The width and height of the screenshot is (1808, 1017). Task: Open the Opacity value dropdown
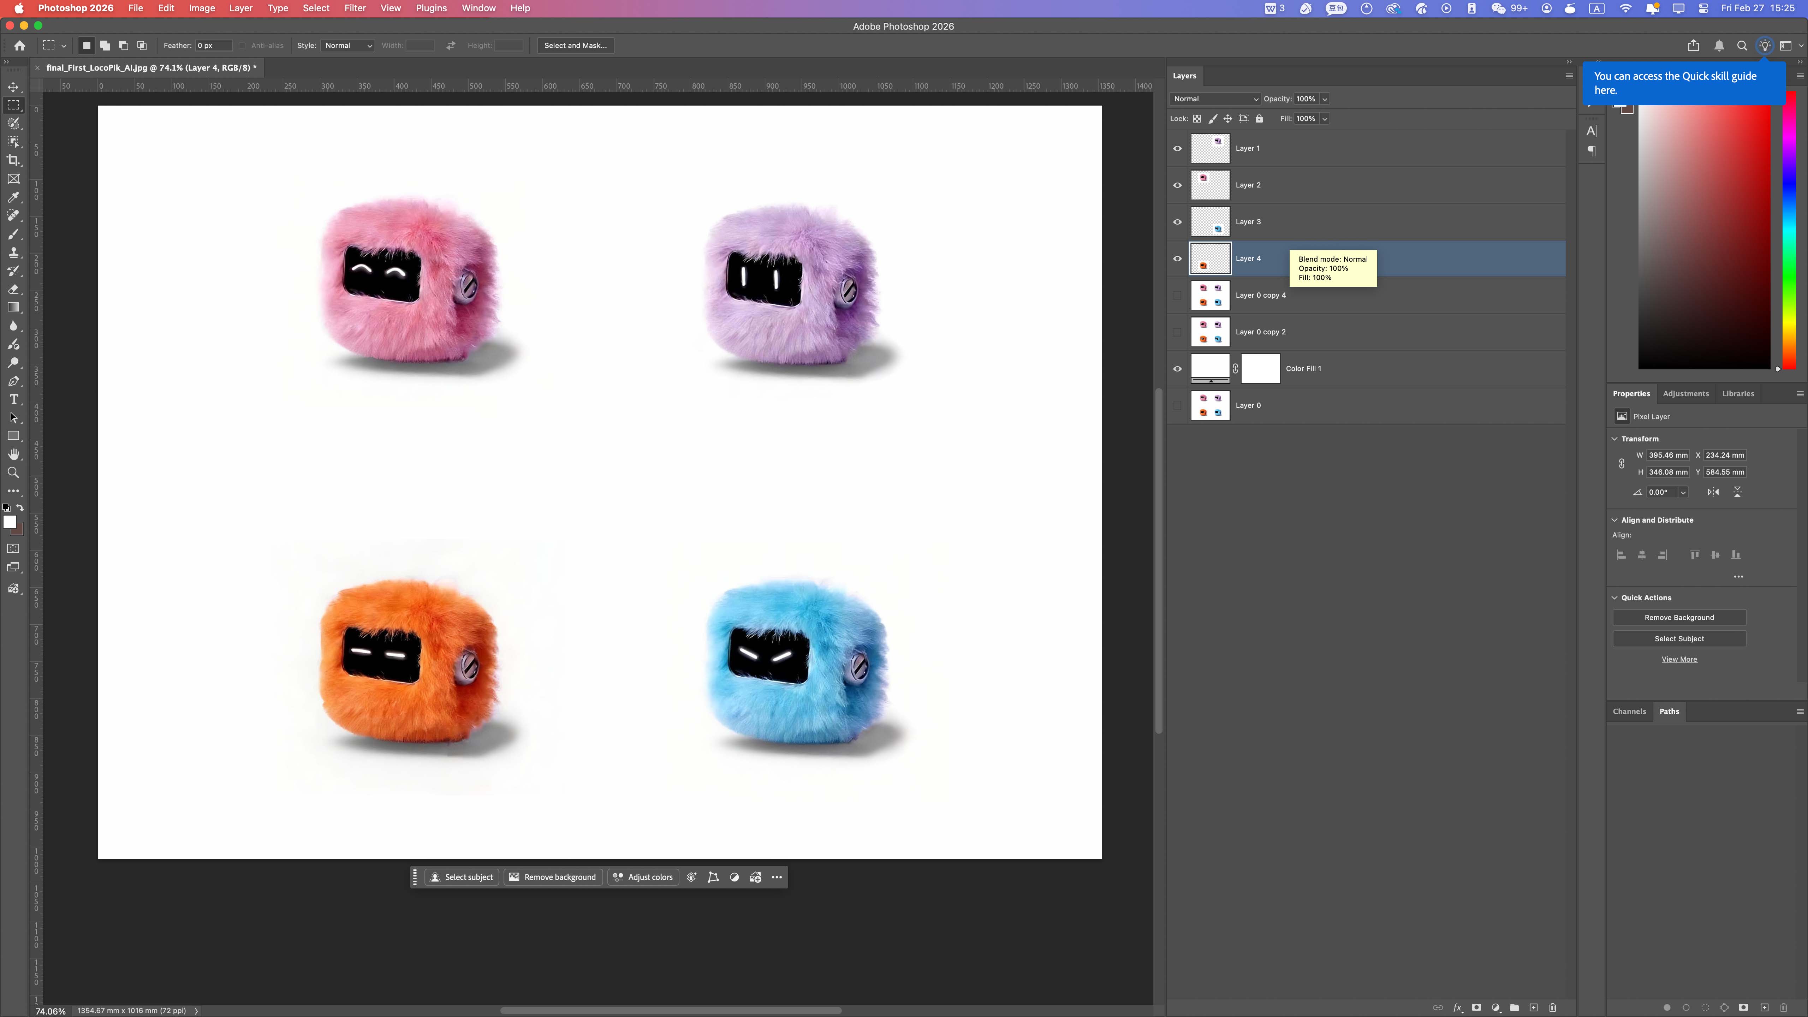(x=1325, y=98)
